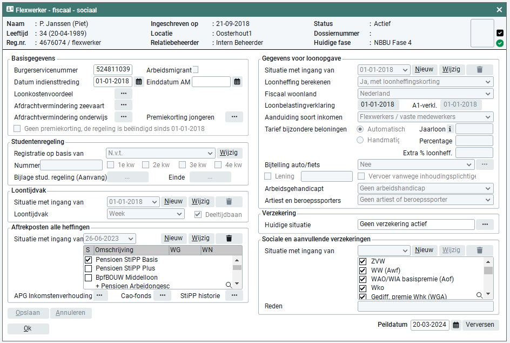Select Automatisch tarief radio button
Image resolution: width=510 pixels, height=343 pixels.
pos(360,129)
